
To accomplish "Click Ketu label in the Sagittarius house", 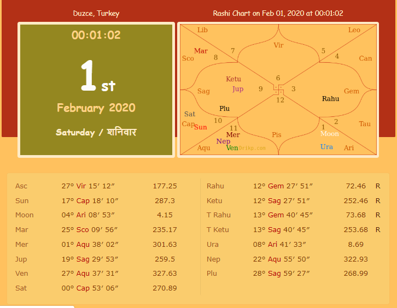I will pos(233,79).
